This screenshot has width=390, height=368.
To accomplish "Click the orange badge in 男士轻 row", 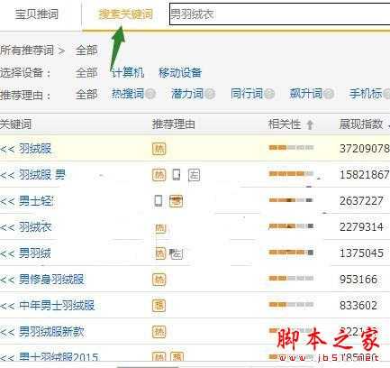I will click(176, 201).
